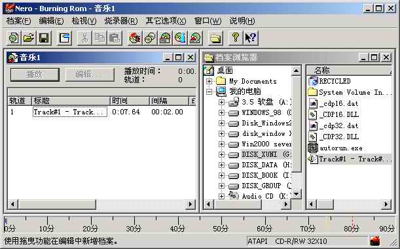Screen dimensions: 400x249
Task: Click the 播放 button
Action: click(x=35, y=75)
